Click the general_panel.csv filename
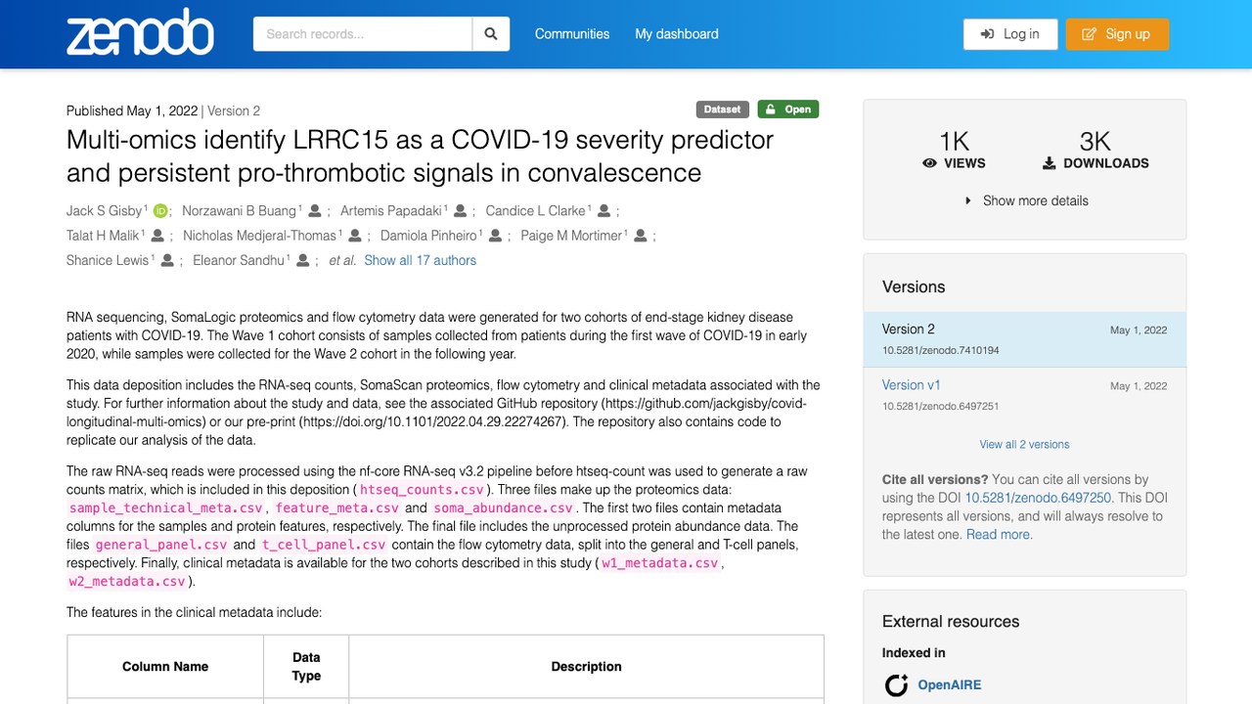This screenshot has width=1252, height=704. [x=161, y=545]
